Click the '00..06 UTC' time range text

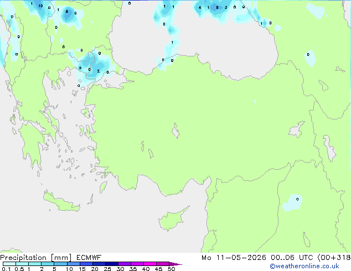[292, 258]
